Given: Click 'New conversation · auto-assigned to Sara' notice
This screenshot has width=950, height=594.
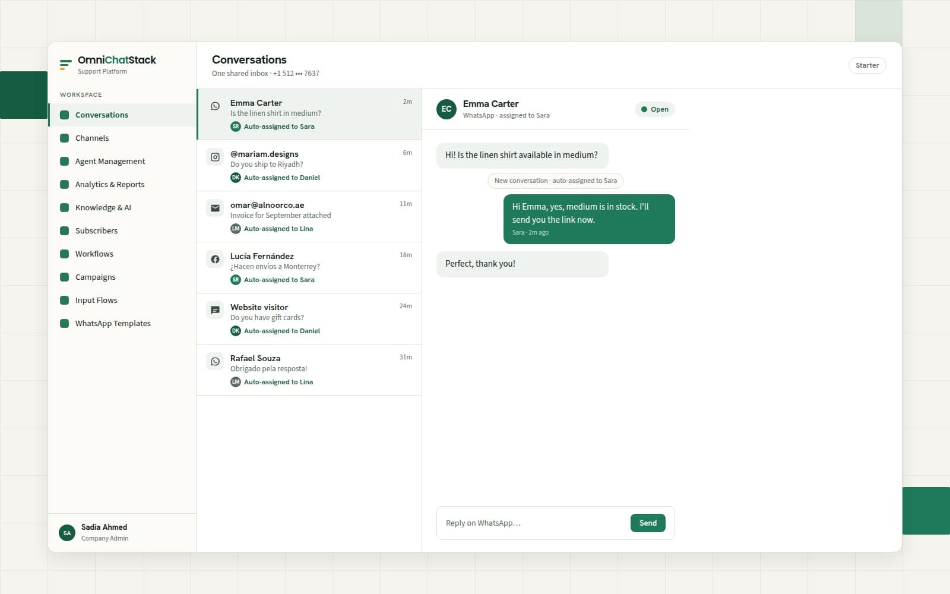Looking at the screenshot, I should coord(556,181).
